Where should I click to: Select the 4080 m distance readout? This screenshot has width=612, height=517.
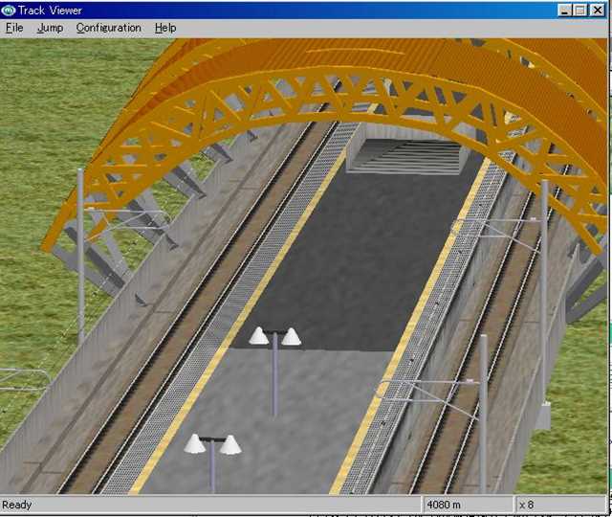pyautogui.click(x=445, y=505)
